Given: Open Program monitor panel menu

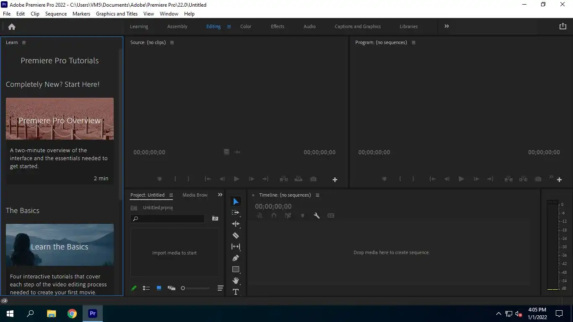Looking at the screenshot, I should (414, 42).
